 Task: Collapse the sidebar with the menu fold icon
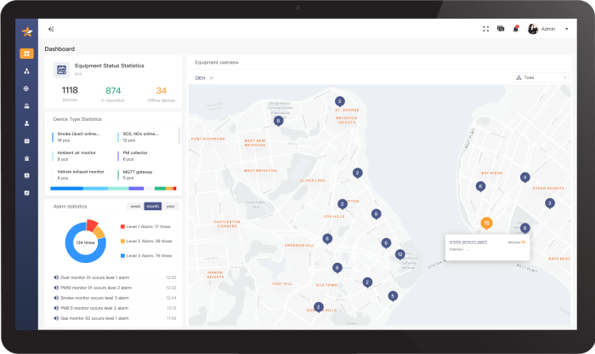[x=52, y=29]
